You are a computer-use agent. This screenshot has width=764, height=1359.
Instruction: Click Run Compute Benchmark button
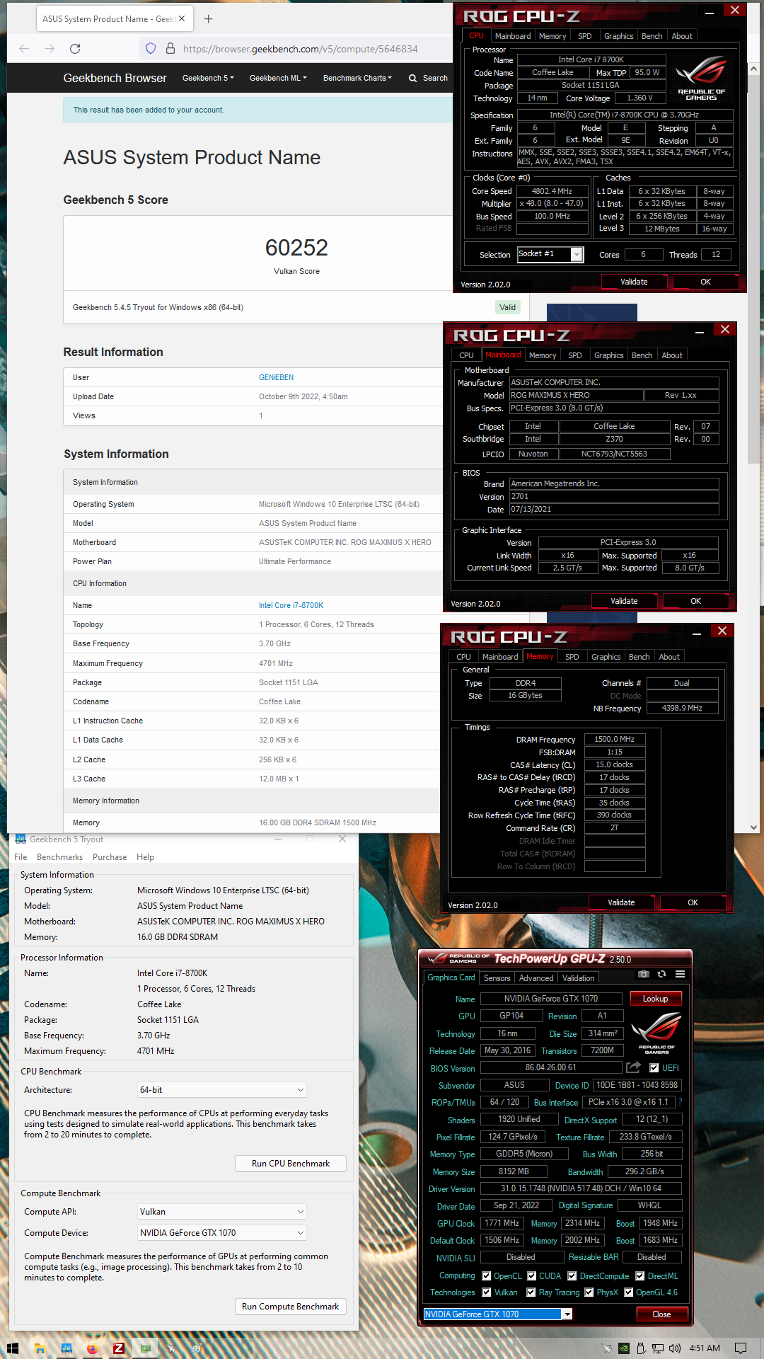click(291, 1307)
